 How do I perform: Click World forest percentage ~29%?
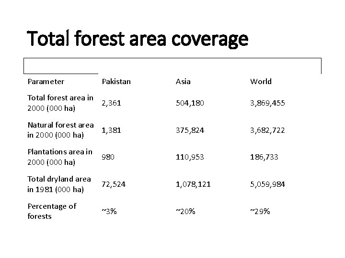point(260,211)
